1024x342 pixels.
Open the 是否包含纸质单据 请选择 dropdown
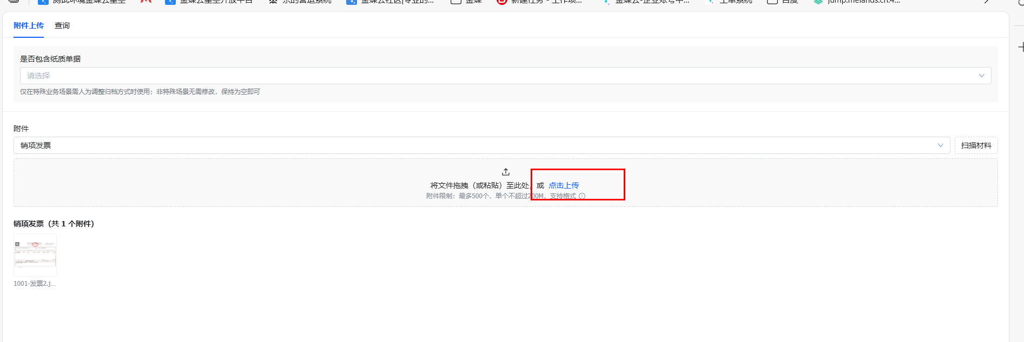coord(505,76)
